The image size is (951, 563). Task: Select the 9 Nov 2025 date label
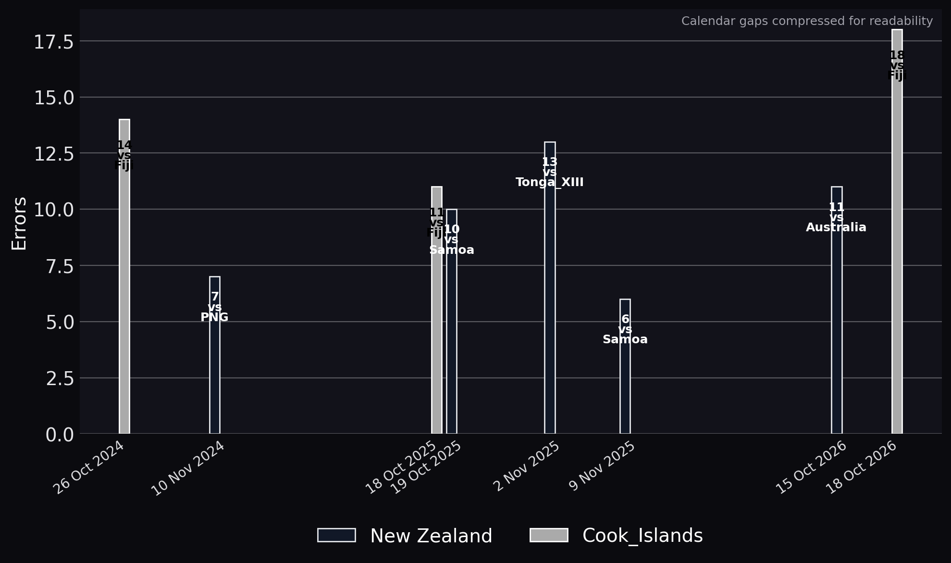[x=603, y=466]
